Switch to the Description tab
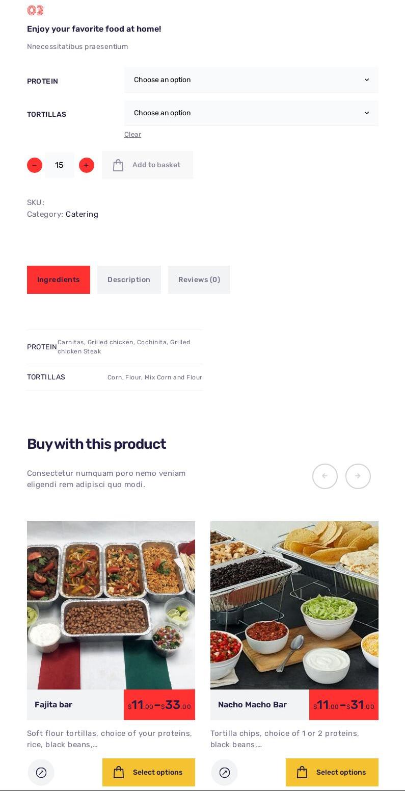Image resolution: width=405 pixels, height=791 pixels. point(129,279)
